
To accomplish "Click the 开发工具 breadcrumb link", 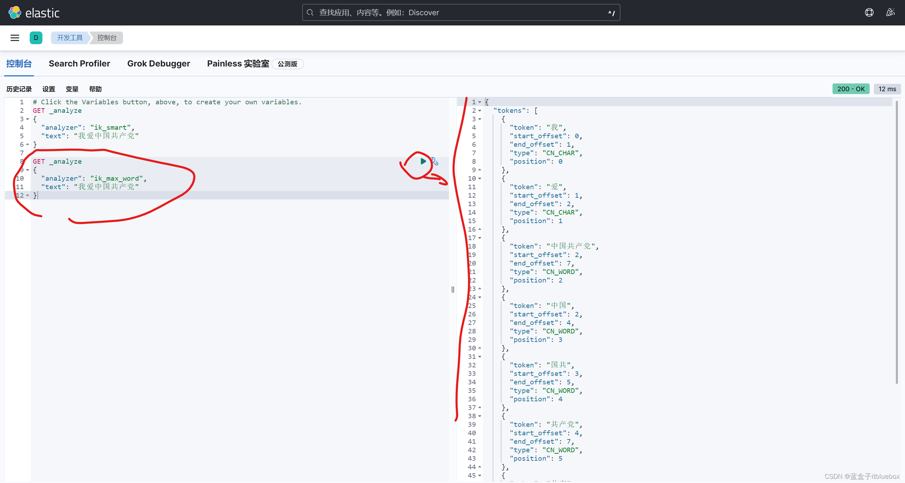I will point(70,38).
